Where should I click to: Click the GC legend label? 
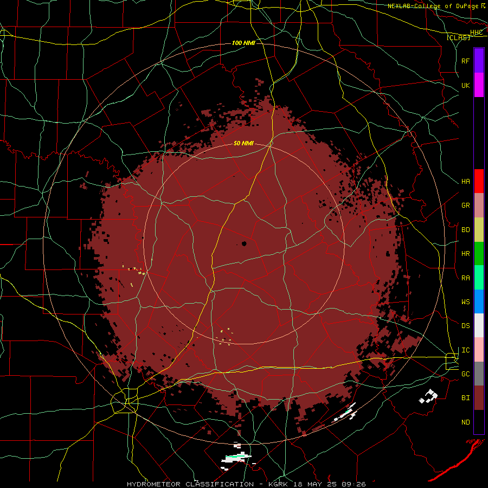[x=465, y=374]
